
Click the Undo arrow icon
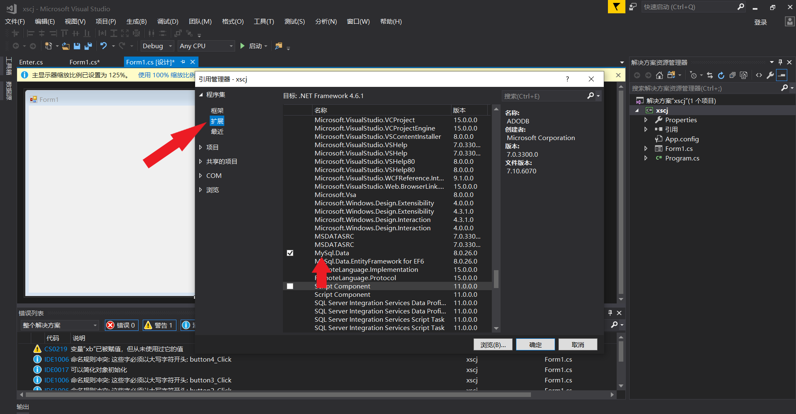click(104, 46)
